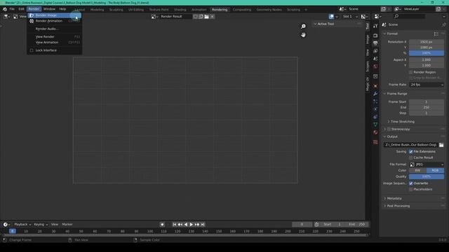The width and height of the screenshot is (449, 252).
Task: Jump to the first frame
Action: click(175, 225)
